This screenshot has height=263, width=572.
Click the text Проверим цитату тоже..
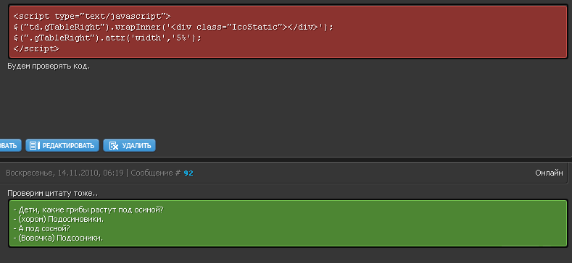(52, 193)
